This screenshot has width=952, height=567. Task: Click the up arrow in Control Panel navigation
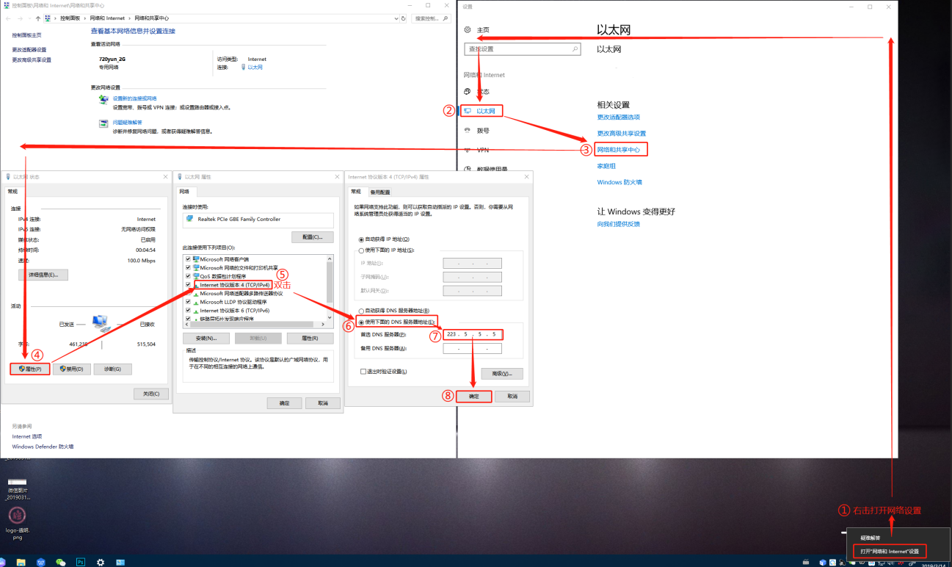click(38, 18)
